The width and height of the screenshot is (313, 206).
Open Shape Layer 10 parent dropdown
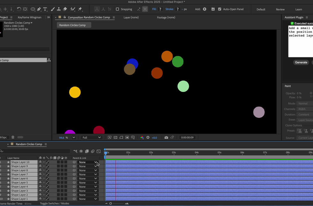(88, 162)
